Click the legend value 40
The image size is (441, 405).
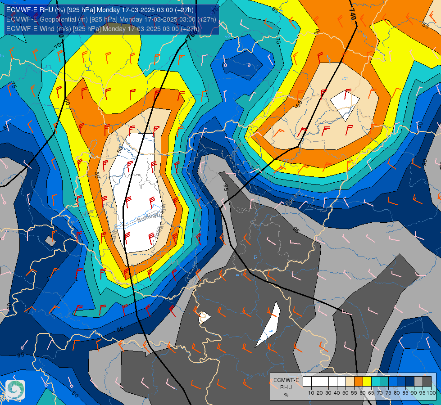pyautogui.click(x=337, y=393)
